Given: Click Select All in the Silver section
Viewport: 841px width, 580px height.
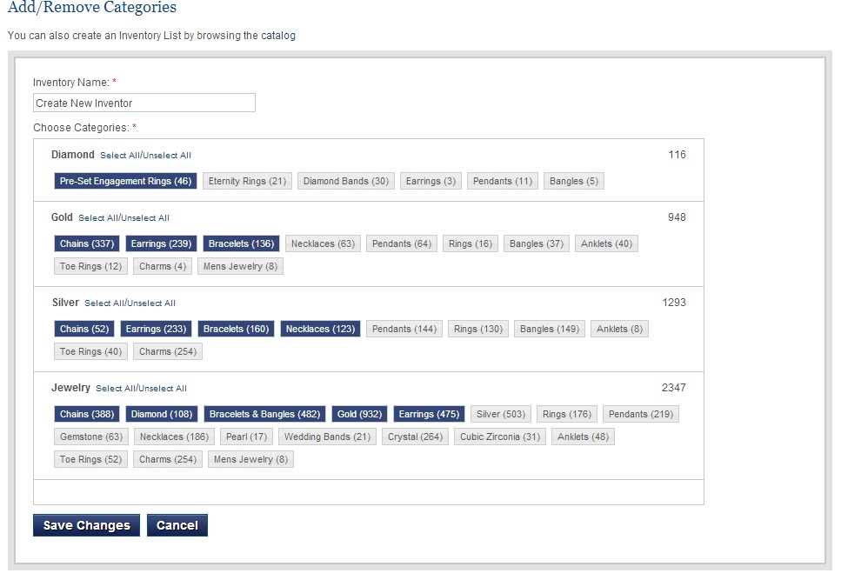Looking at the screenshot, I should pyautogui.click(x=104, y=303).
